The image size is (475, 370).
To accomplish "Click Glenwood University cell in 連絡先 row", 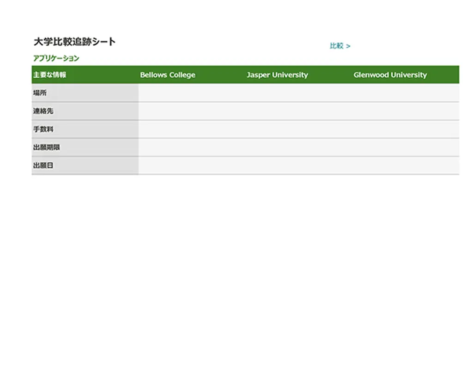I will tap(406, 111).
